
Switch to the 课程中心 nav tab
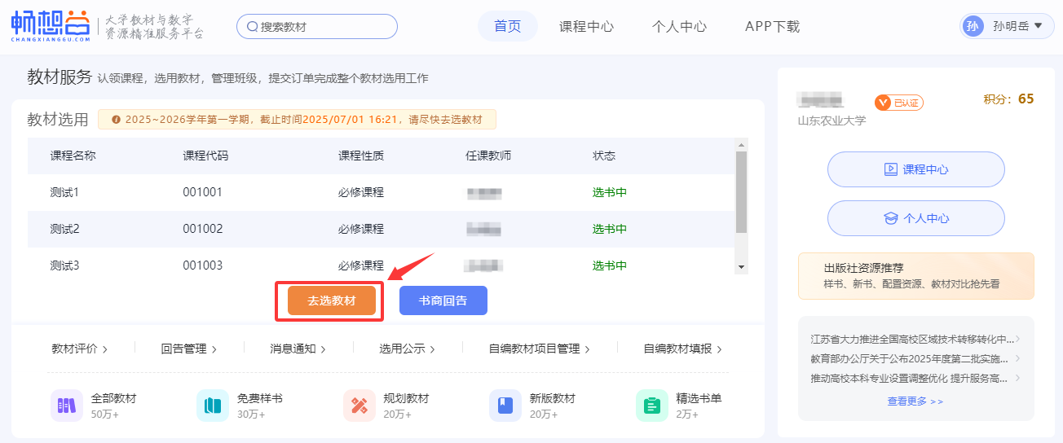586,26
